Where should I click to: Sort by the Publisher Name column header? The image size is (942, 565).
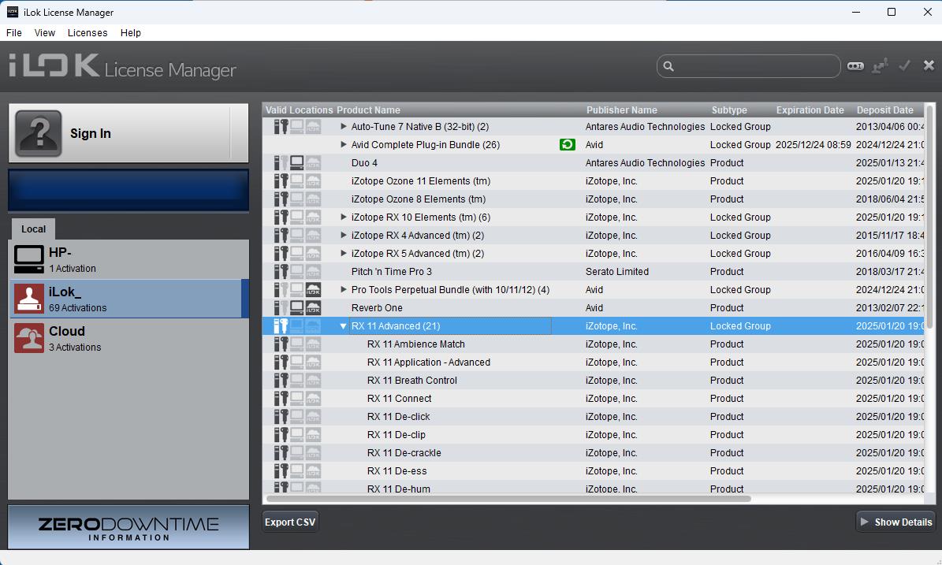pyautogui.click(x=622, y=110)
